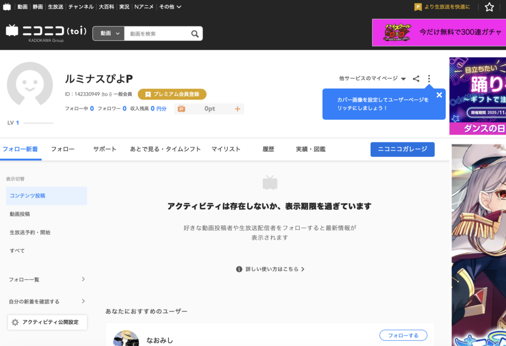Open the three-dot more options menu
Viewport: 506px width, 346px height.
(x=429, y=78)
